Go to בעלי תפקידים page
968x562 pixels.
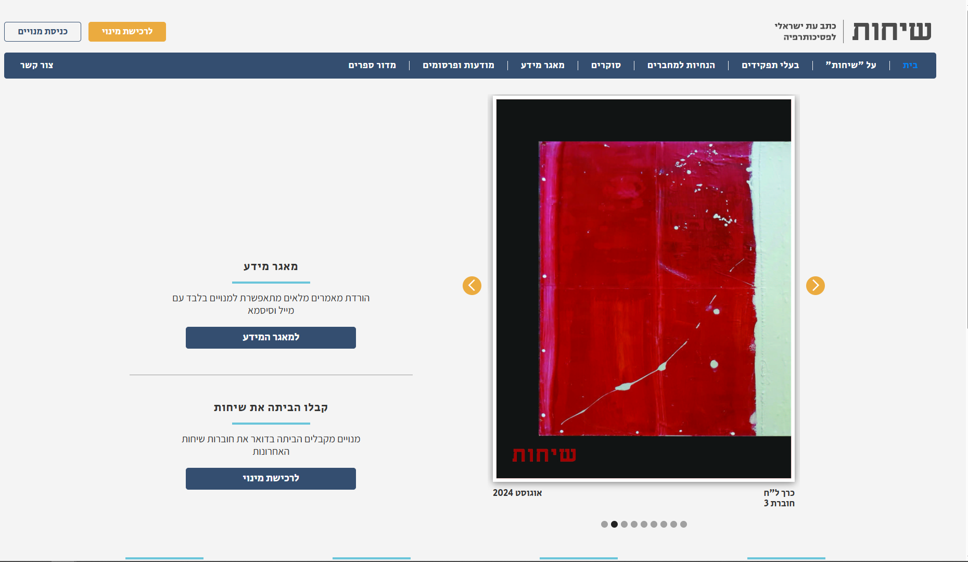click(770, 66)
